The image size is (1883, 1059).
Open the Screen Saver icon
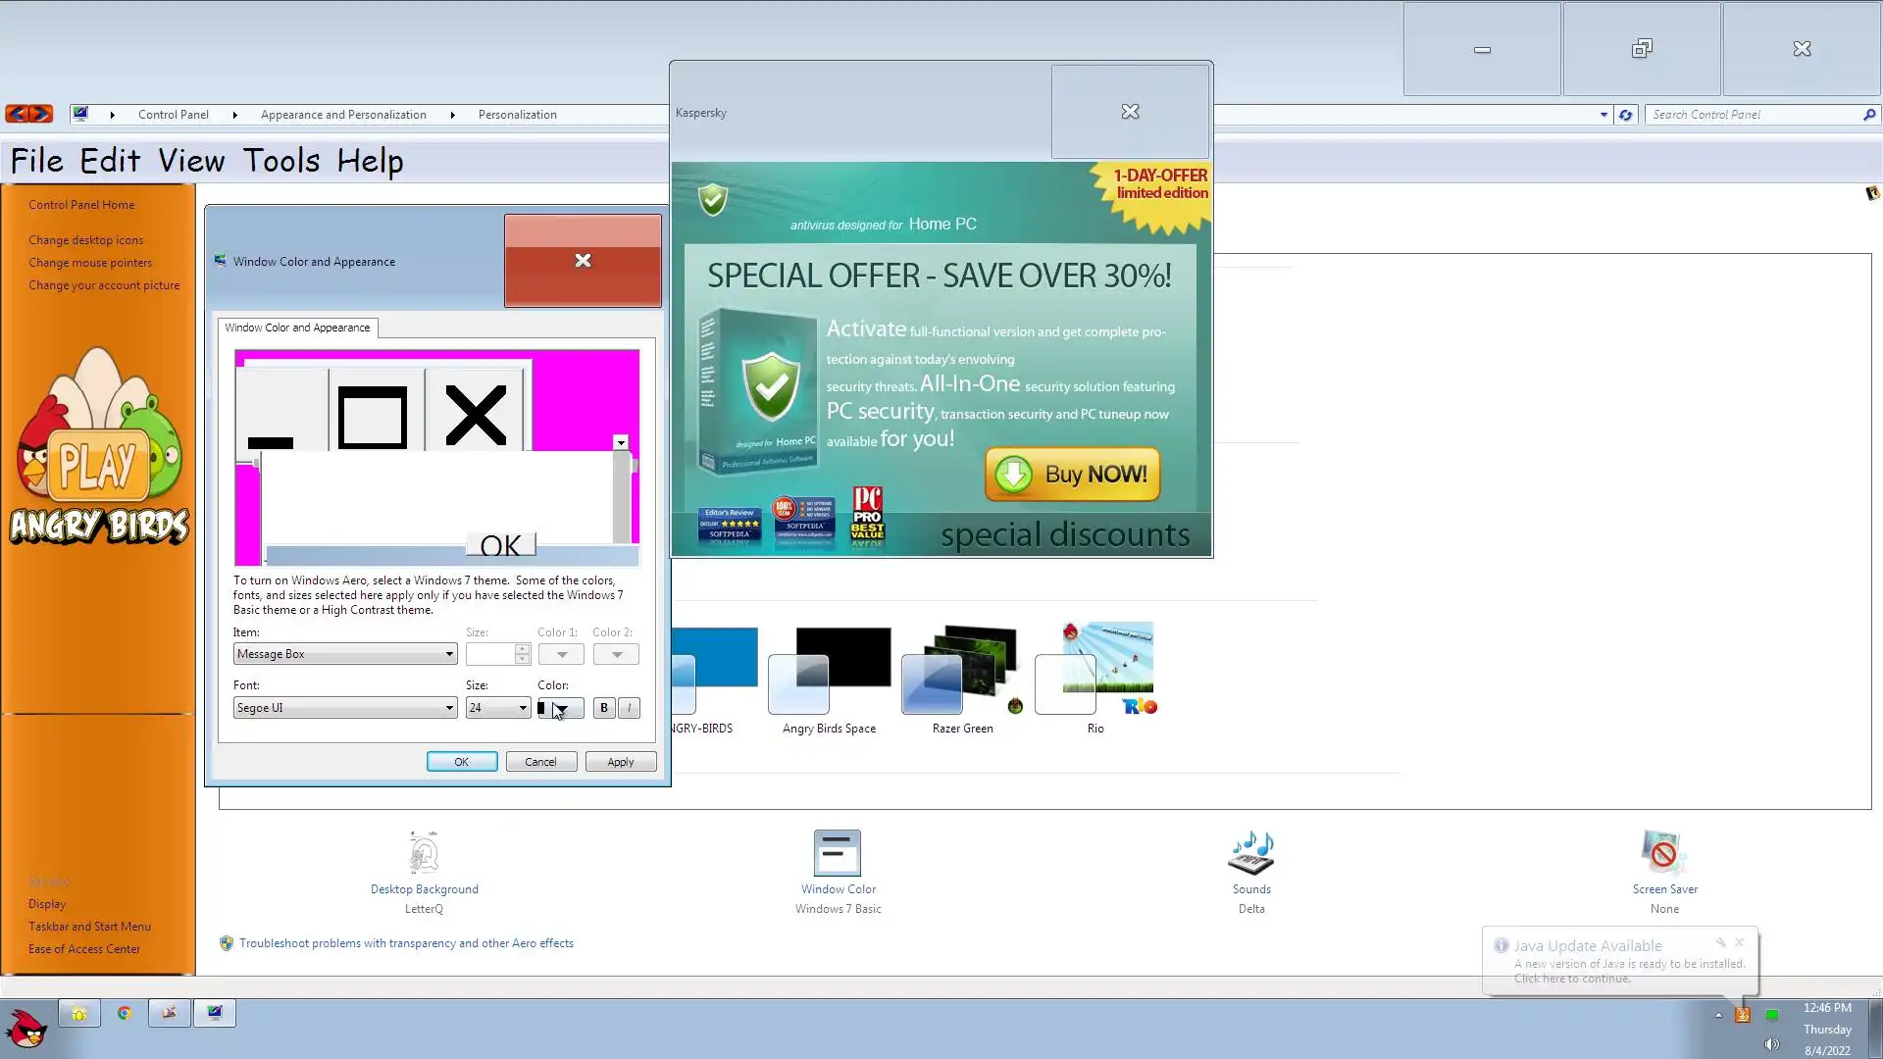coord(1663,855)
